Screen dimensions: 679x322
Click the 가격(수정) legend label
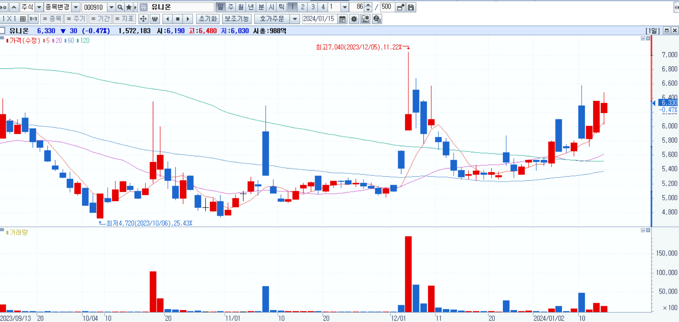pos(24,41)
